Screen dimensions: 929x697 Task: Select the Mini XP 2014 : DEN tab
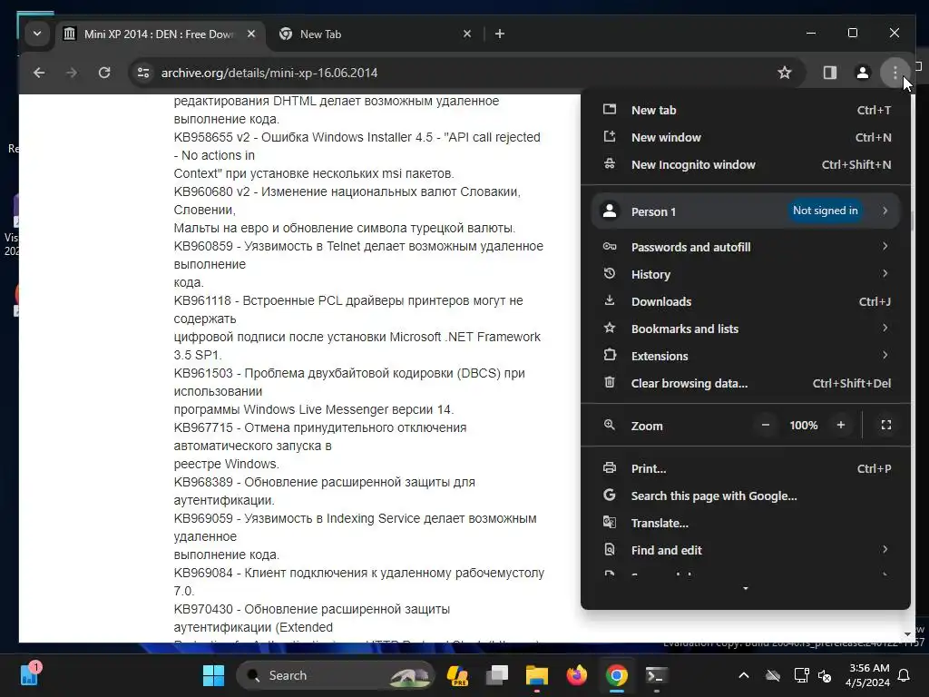(160, 34)
